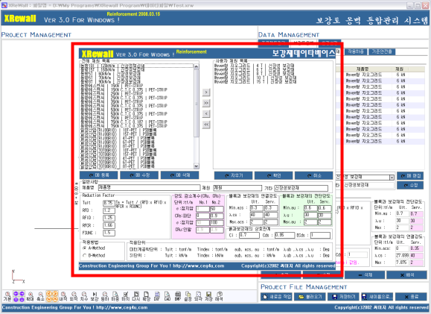The image size is (431, 314).
Task: Click the Cds input field showing 0.95
Action: (284, 235)
